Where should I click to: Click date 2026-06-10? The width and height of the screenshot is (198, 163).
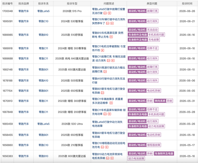pos(187,70)
